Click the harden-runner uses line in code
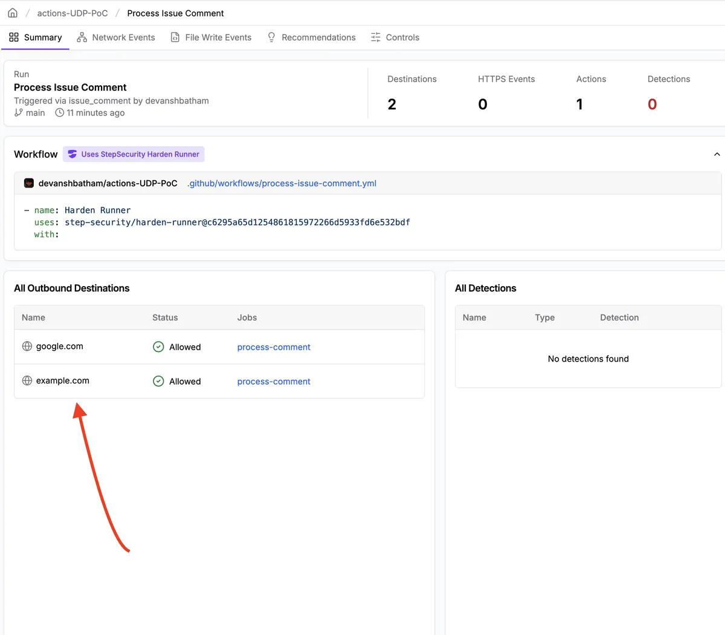Screen dimensions: 725x635 (x=222, y=223)
